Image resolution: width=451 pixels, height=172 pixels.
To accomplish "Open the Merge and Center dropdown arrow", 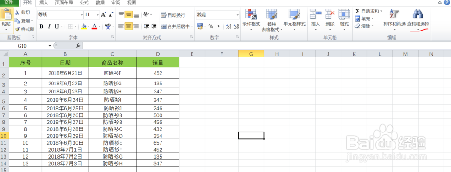I will 192,26.
